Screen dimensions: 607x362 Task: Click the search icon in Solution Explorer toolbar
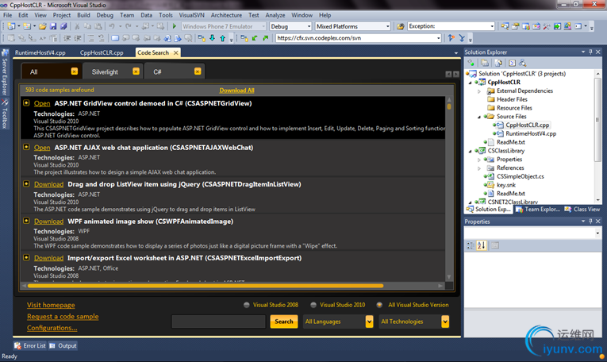(523, 63)
